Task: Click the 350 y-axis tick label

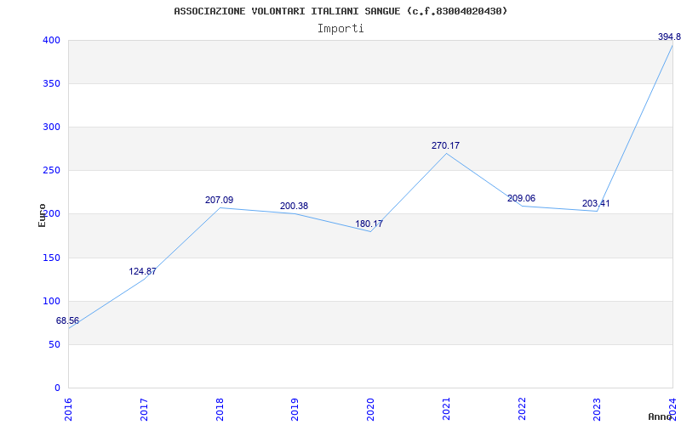Action: [x=51, y=83]
